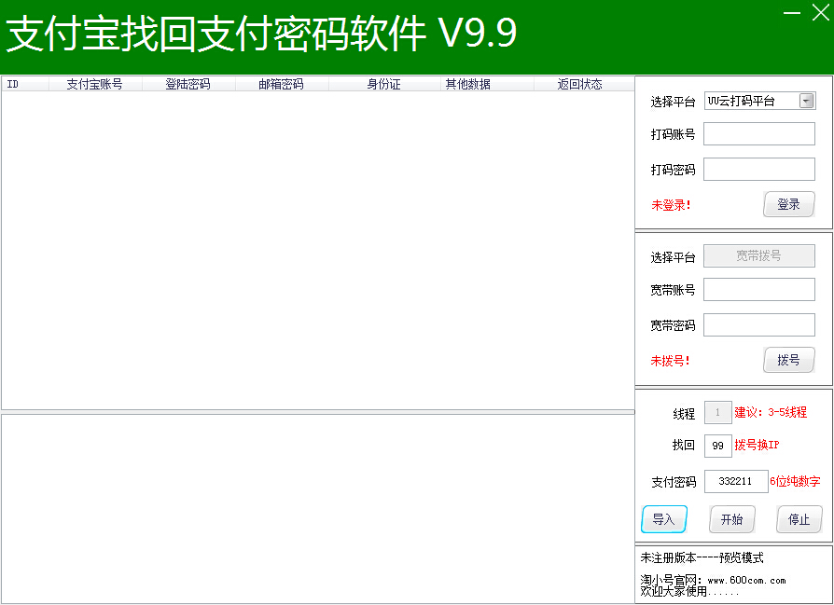834x605 pixels.
Task: Click the red 未登录! status text
Action: pos(671,205)
